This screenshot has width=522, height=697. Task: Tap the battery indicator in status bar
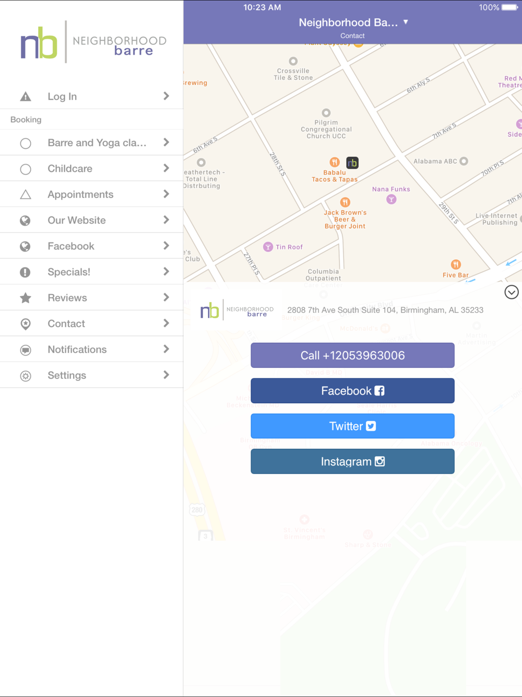510,7
